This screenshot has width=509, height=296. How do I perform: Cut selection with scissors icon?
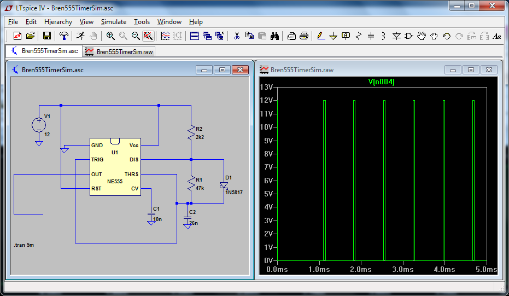tap(237, 36)
